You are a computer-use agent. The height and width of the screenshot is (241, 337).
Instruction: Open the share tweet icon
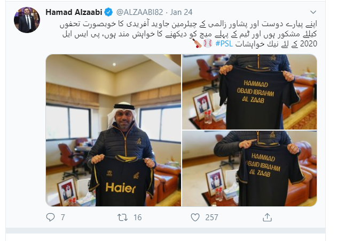point(267,217)
